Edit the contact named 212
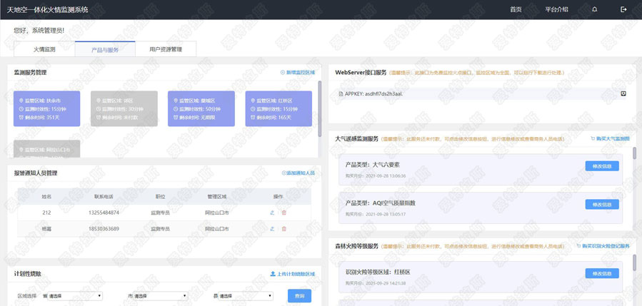 point(272,213)
